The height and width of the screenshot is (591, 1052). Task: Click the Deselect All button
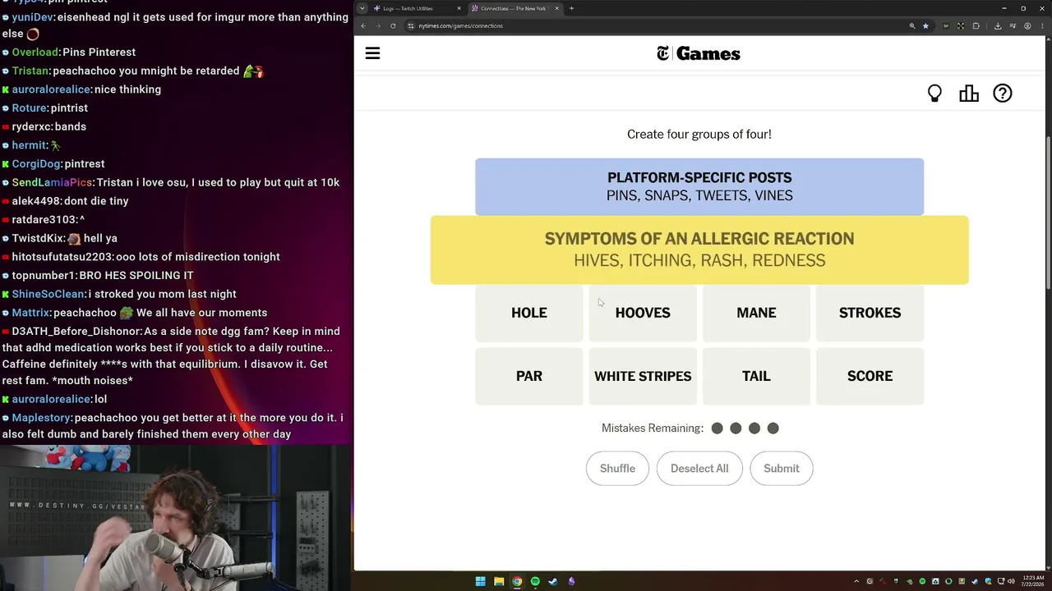pyautogui.click(x=699, y=469)
